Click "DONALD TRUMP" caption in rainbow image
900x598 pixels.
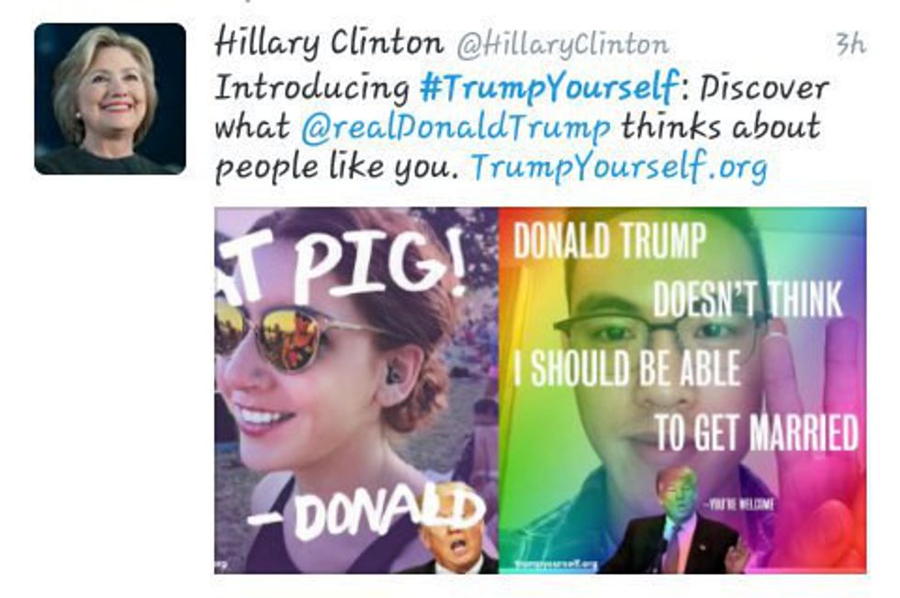click(x=610, y=240)
